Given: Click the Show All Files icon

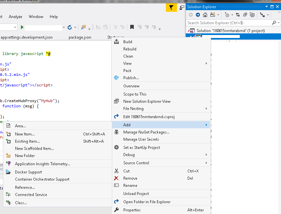Looking at the screenshot, I should (252, 15).
